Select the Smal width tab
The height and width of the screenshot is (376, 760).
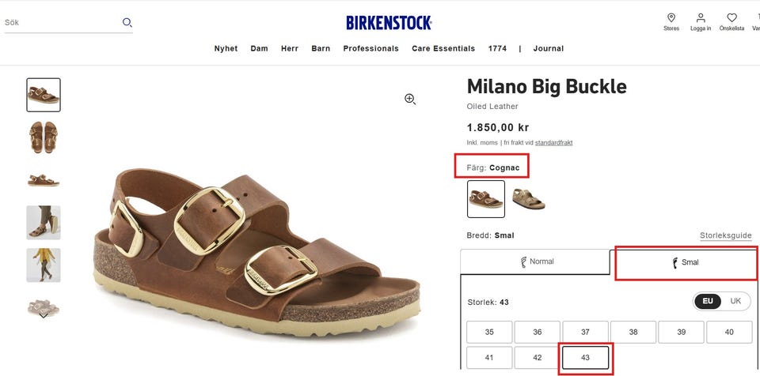click(685, 262)
